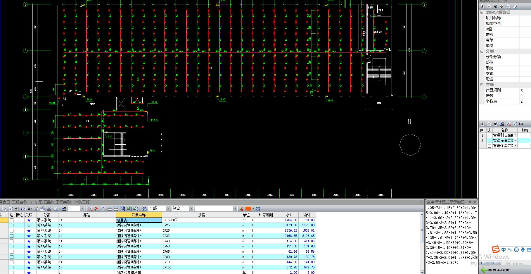531x274 pixels.
Task: Click the red X delete icon in data toolbar
Action: click(97, 208)
